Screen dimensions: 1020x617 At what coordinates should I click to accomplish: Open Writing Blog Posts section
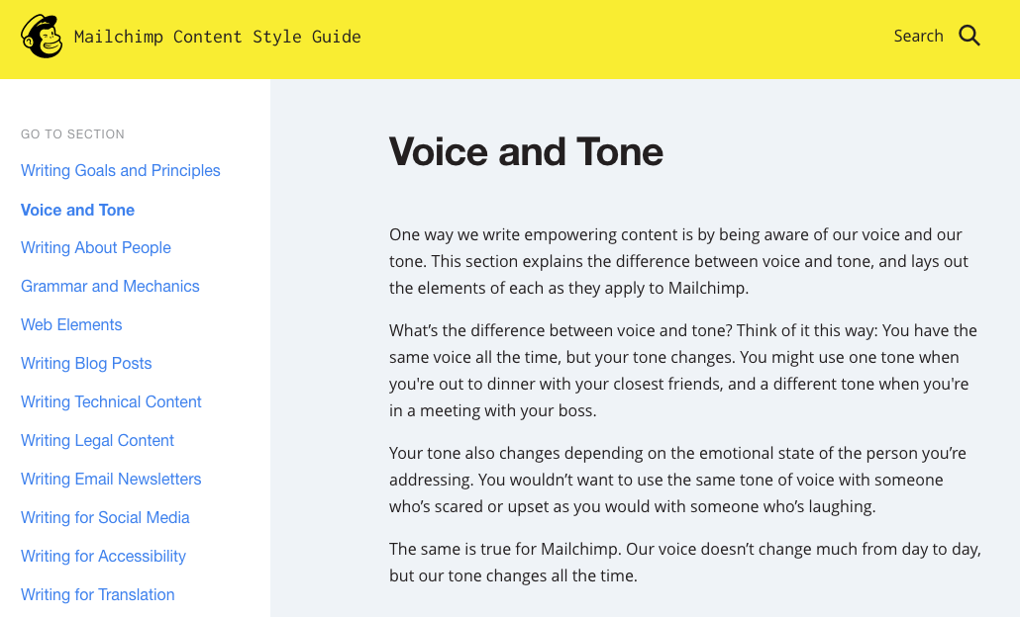pyautogui.click(x=86, y=363)
